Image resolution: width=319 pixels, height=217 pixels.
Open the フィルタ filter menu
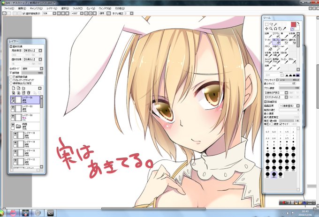pos(77,8)
